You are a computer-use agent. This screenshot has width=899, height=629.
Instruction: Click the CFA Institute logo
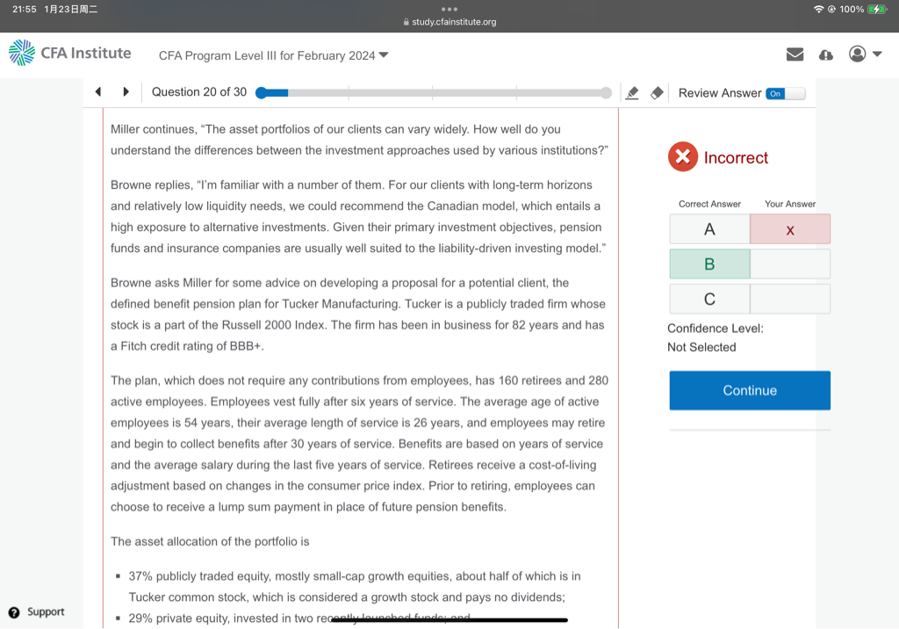coord(69,54)
